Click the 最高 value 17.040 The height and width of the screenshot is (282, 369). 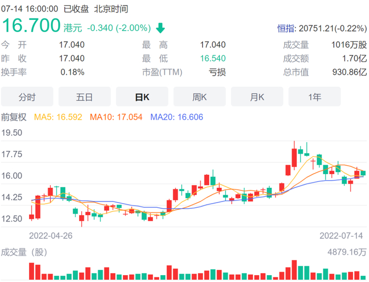pos(213,45)
